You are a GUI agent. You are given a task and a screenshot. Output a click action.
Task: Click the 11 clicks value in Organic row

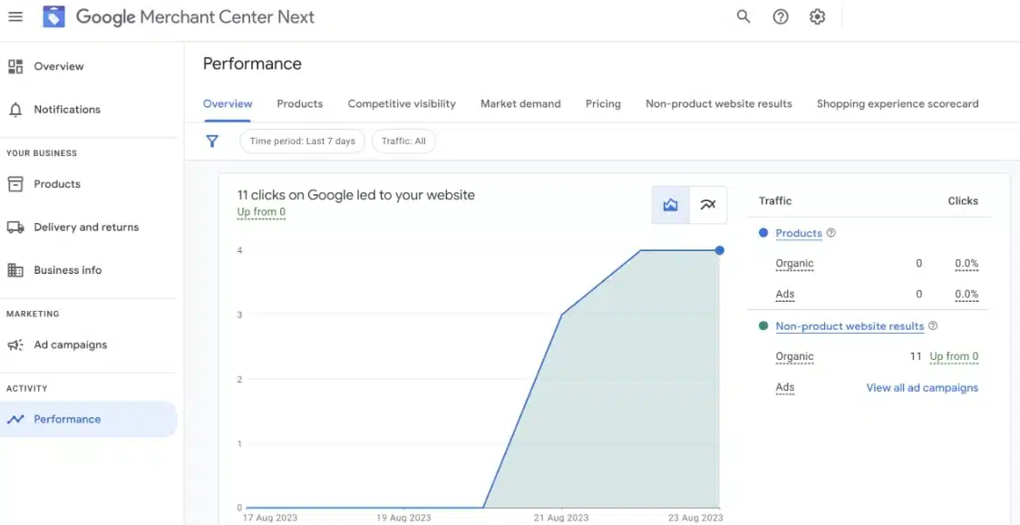(x=916, y=356)
